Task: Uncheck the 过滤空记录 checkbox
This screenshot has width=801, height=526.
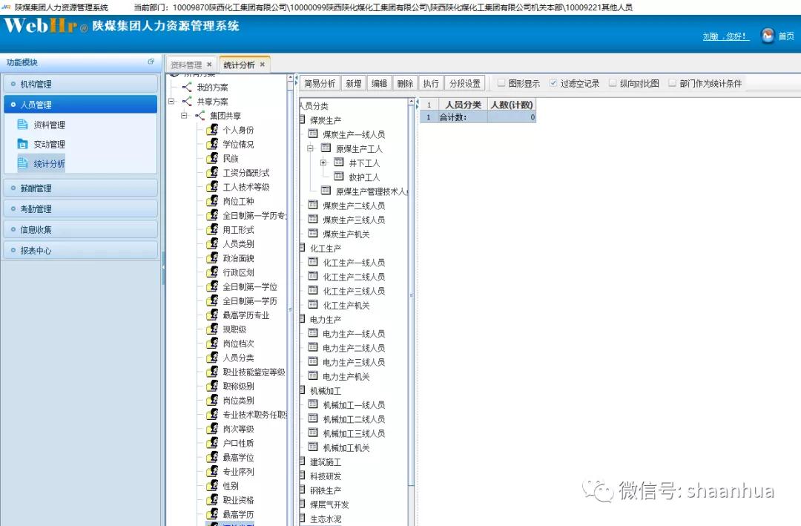Action: click(553, 83)
